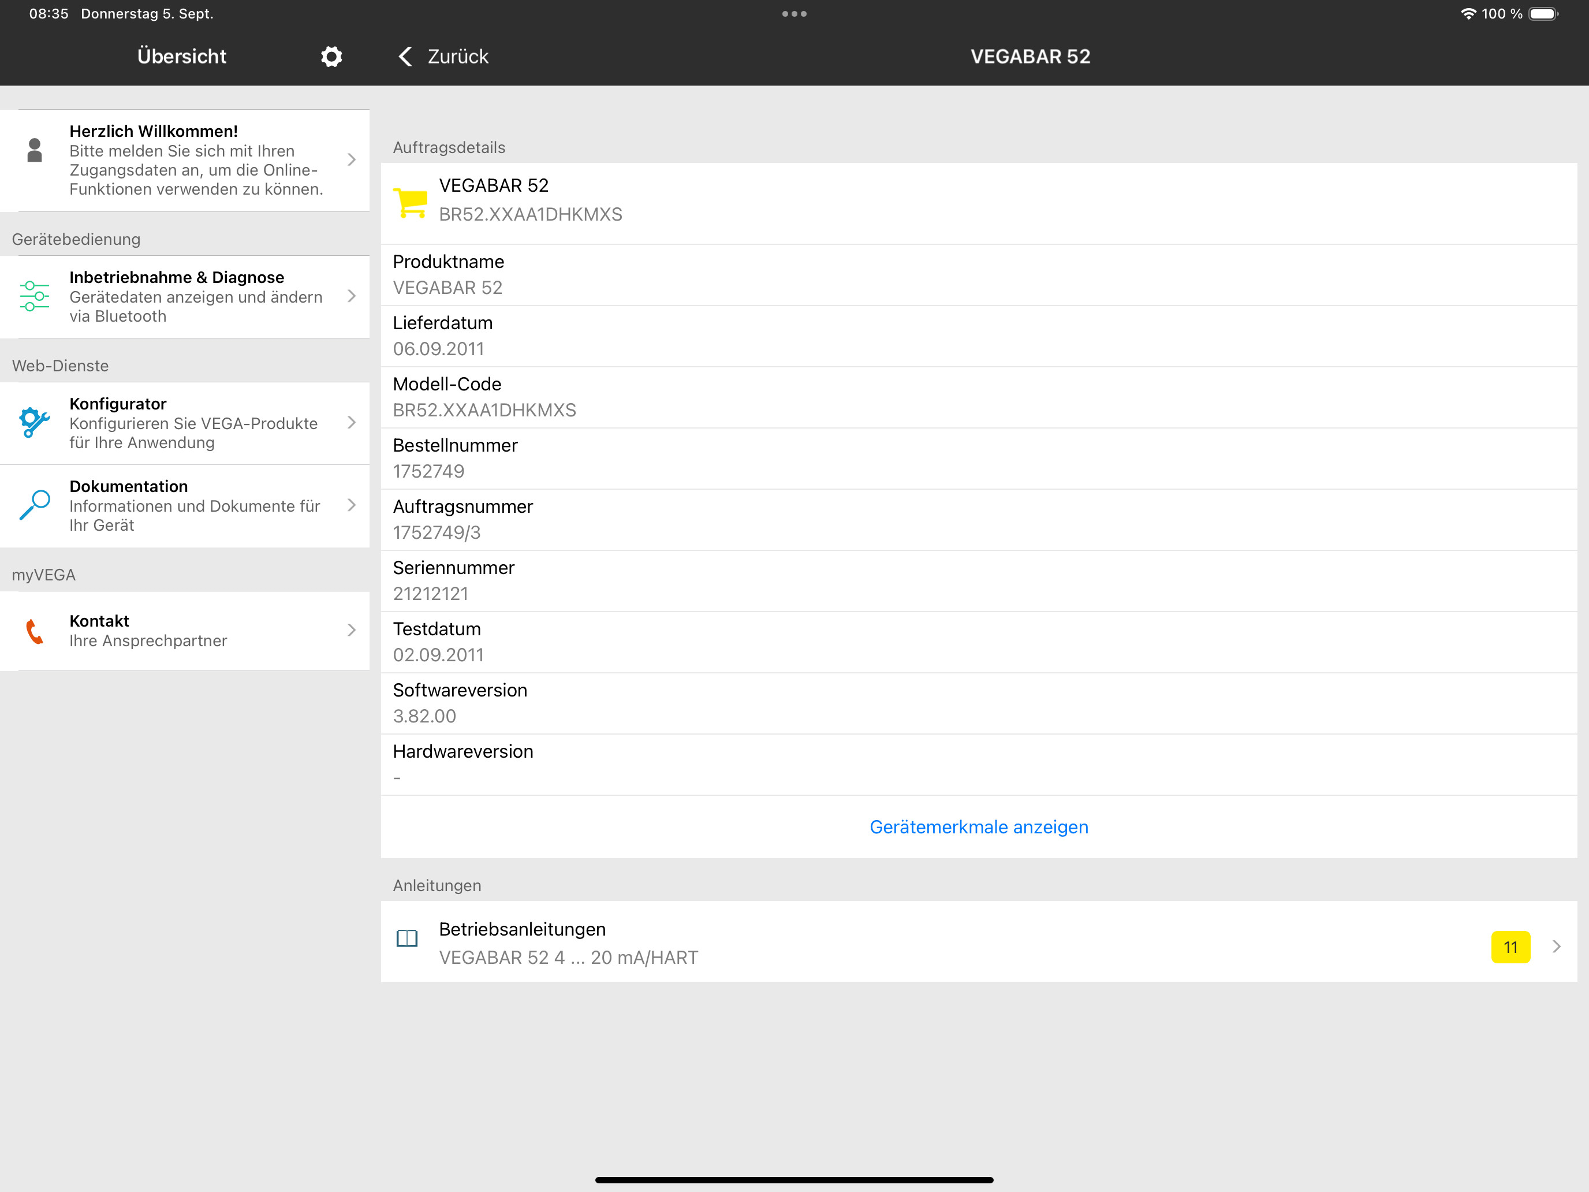
Task: Click the Dokumentation magnifier icon
Action: (35, 505)
